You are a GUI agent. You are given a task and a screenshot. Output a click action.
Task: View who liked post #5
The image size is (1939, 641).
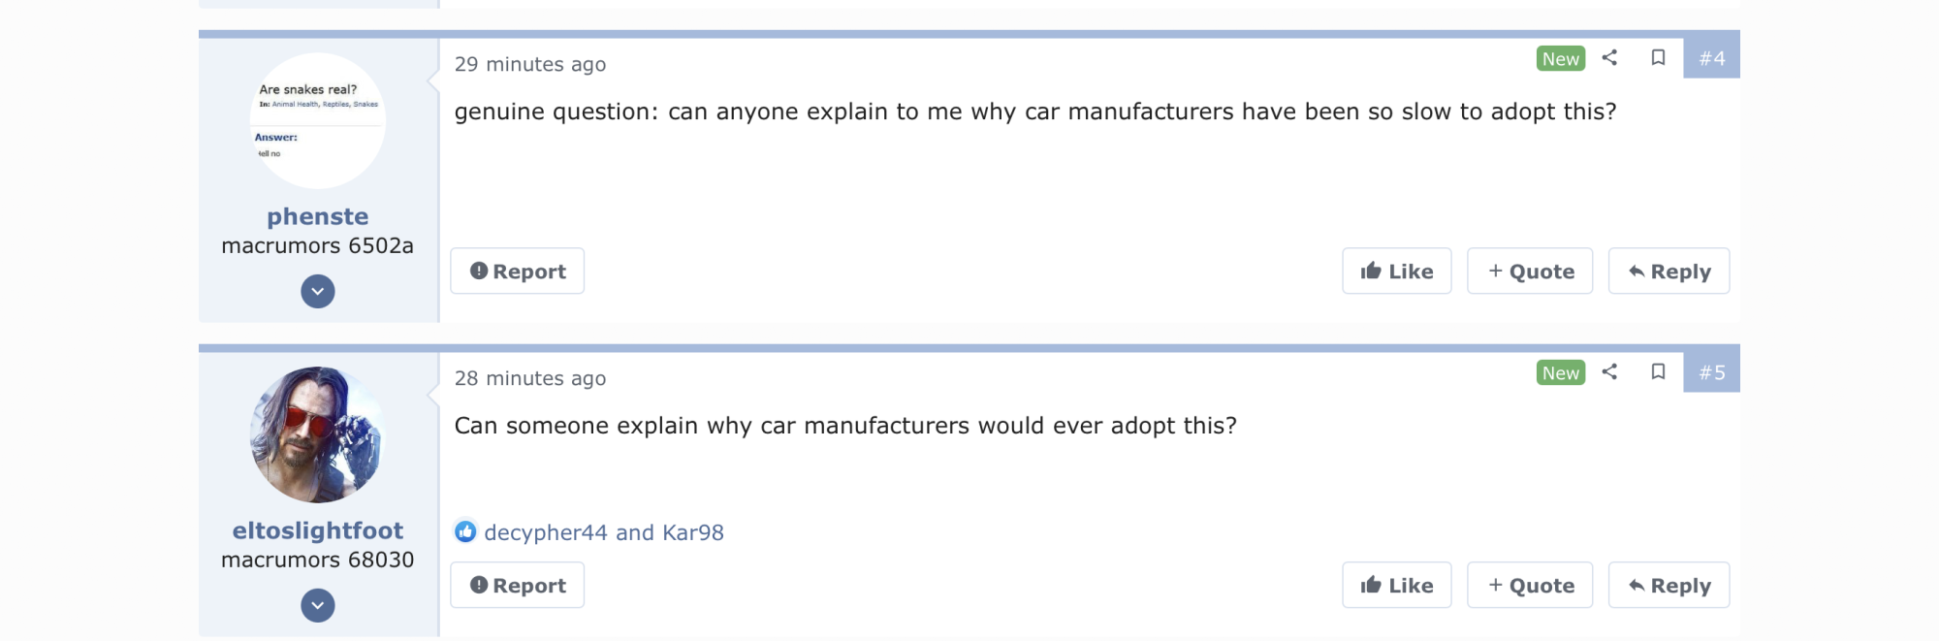(603, 532)
